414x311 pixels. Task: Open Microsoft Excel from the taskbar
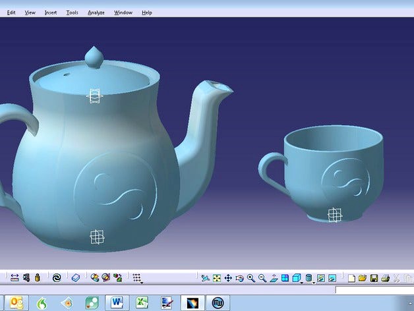point(142,302)
